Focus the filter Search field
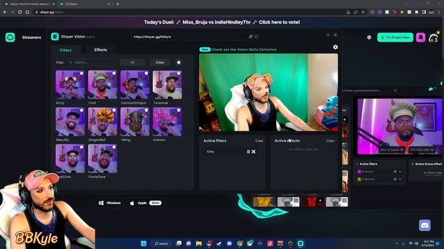444x249 pixels. pyautogui.click(x=92, y=62)
